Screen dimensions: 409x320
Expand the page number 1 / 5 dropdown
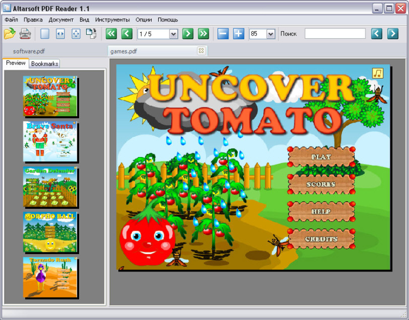[x=173, y=34]
